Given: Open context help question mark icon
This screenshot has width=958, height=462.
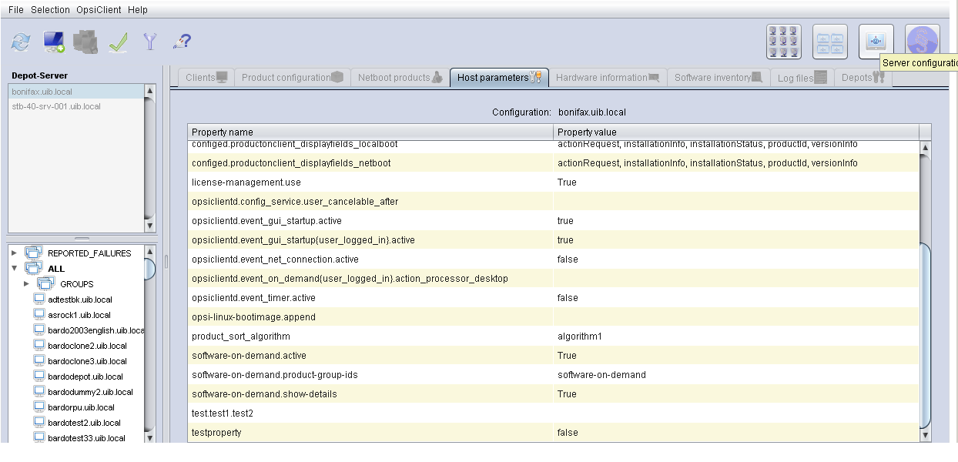Looking at the screenshot, I should click(x=183, y=42).
